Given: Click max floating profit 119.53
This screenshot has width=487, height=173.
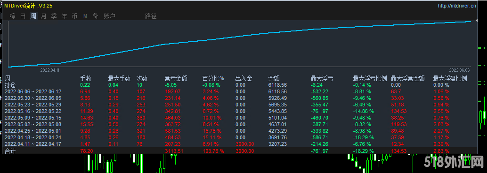Looking at the screenshot, I should click(x=398, y=124).
